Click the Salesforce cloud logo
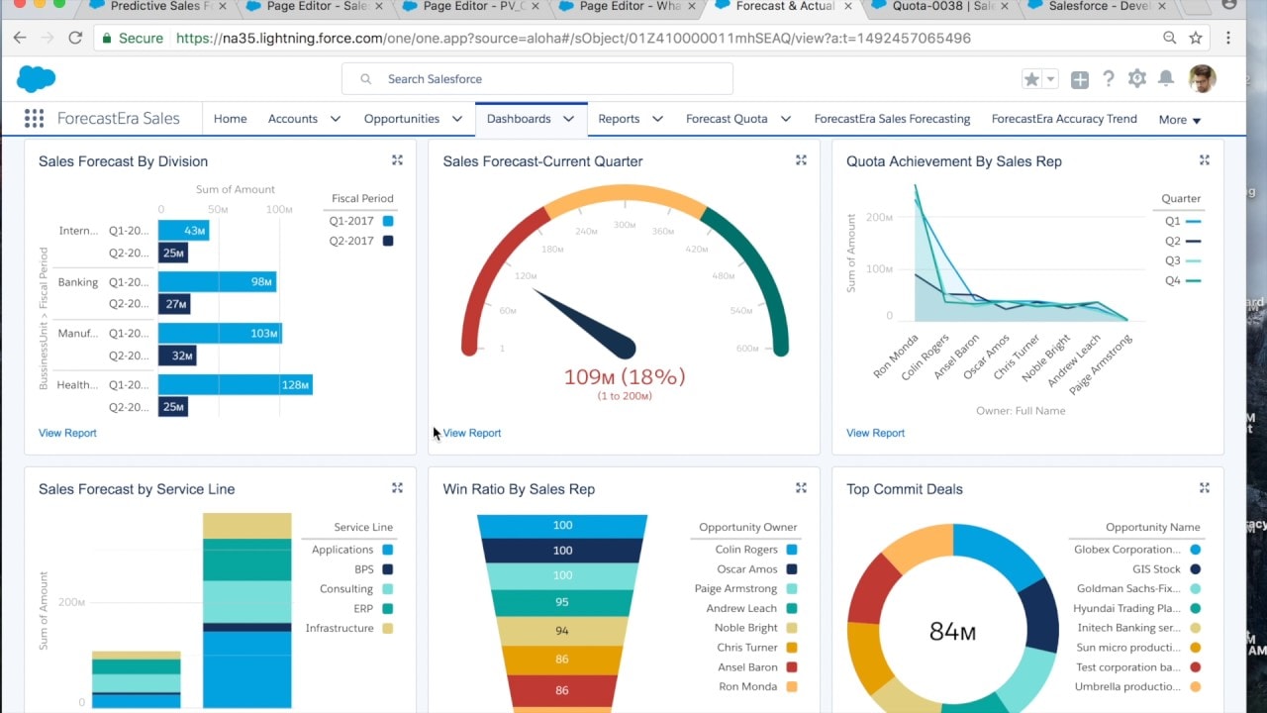This screenshot has width=1267, height=713. coord(37,78)
